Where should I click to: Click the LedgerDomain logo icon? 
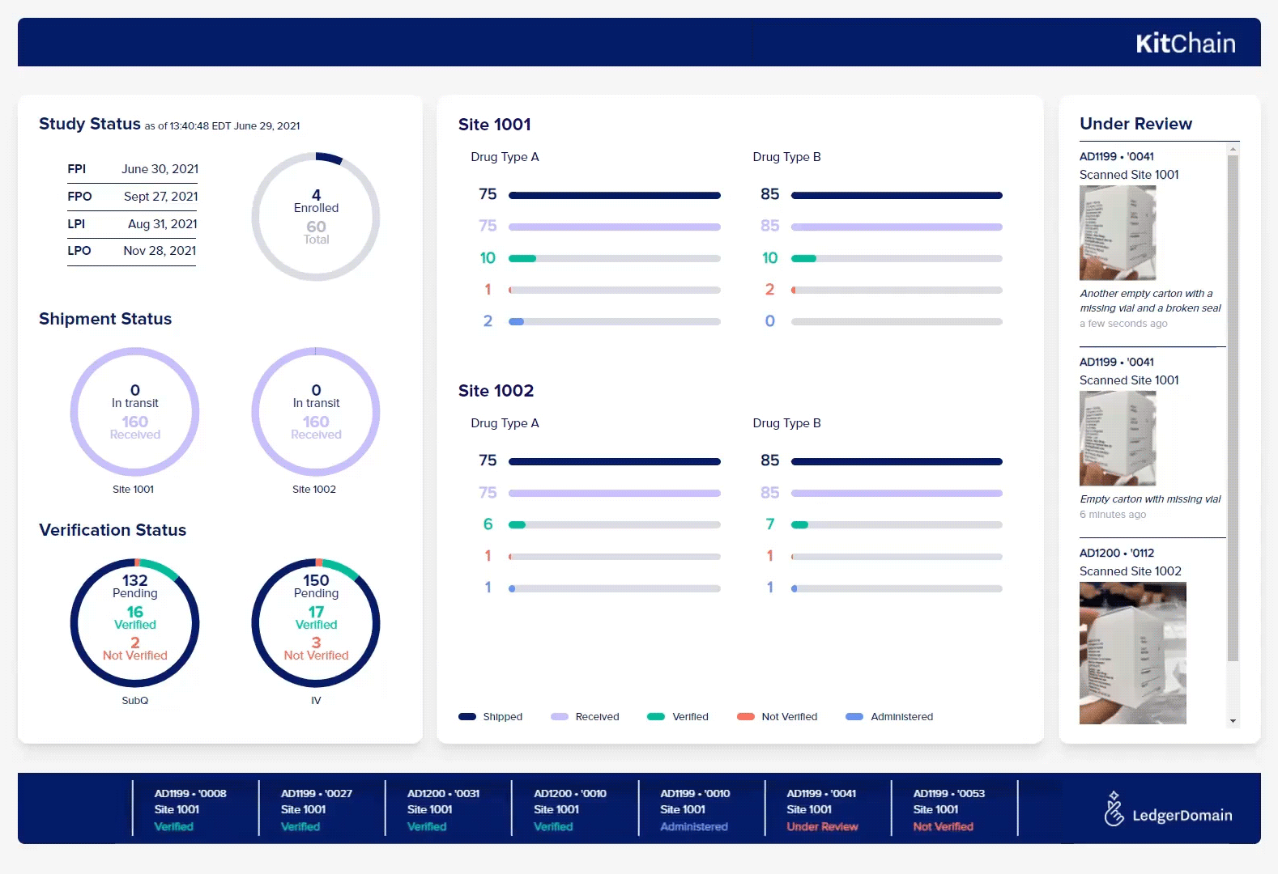tap(1114, 808)
